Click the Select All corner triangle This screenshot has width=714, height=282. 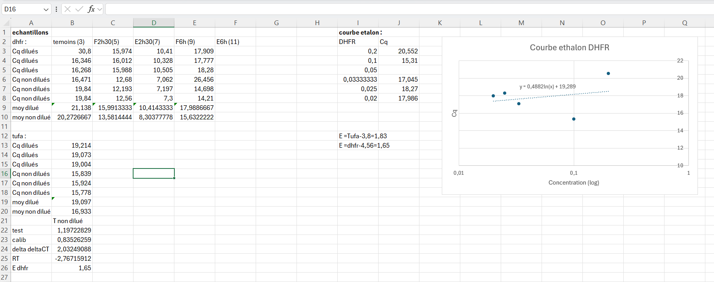(x=6, y=23)
